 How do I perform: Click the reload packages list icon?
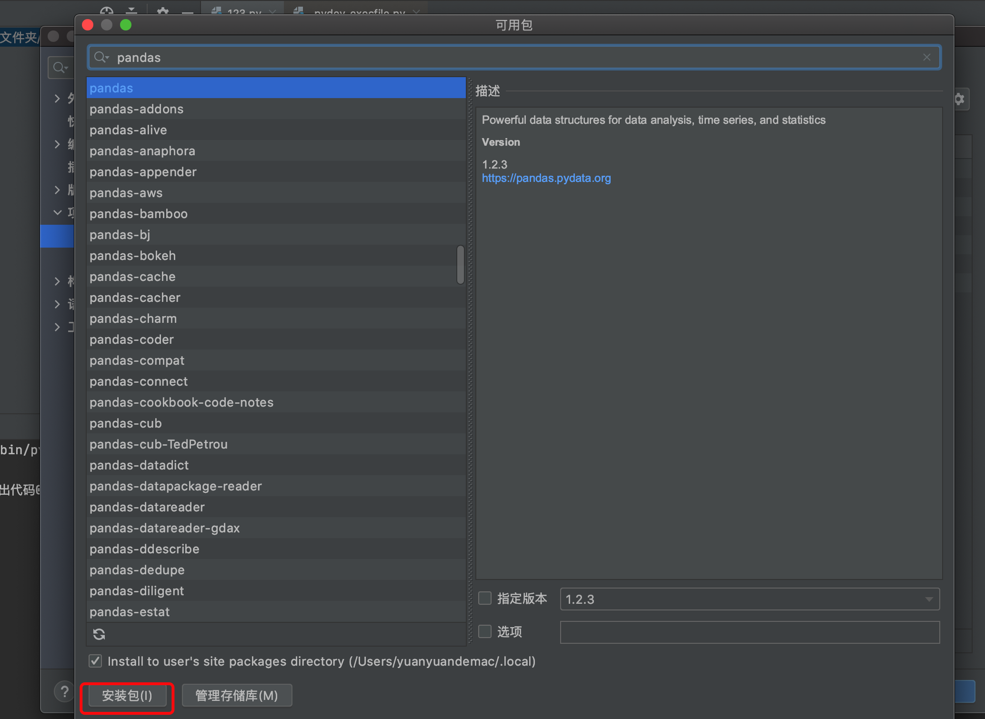pyautogui.click(x=99, y=634)
